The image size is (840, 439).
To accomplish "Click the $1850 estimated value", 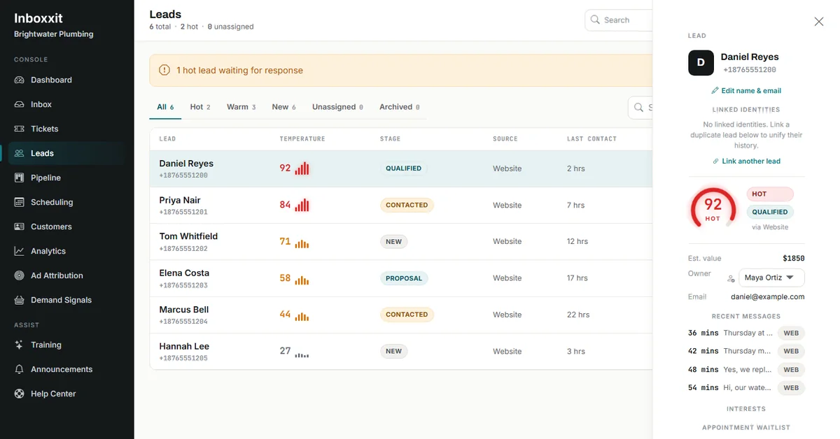I will pyautogui.click(x=794, y=258).
